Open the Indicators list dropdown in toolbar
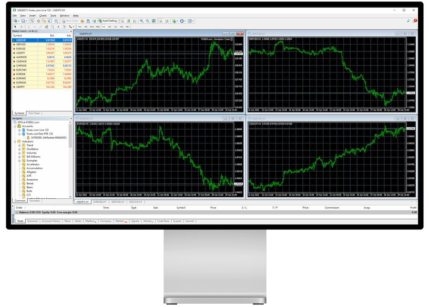This screenshot has width=429, height=307. coord(174,21)
